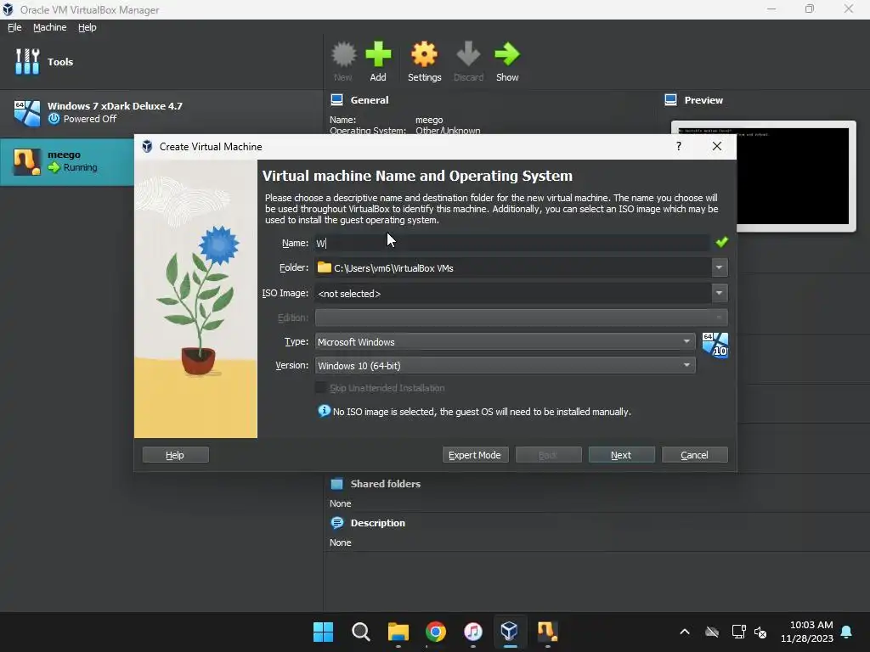
Task: Click the muted volume tray icon
Action: point(760,632)
